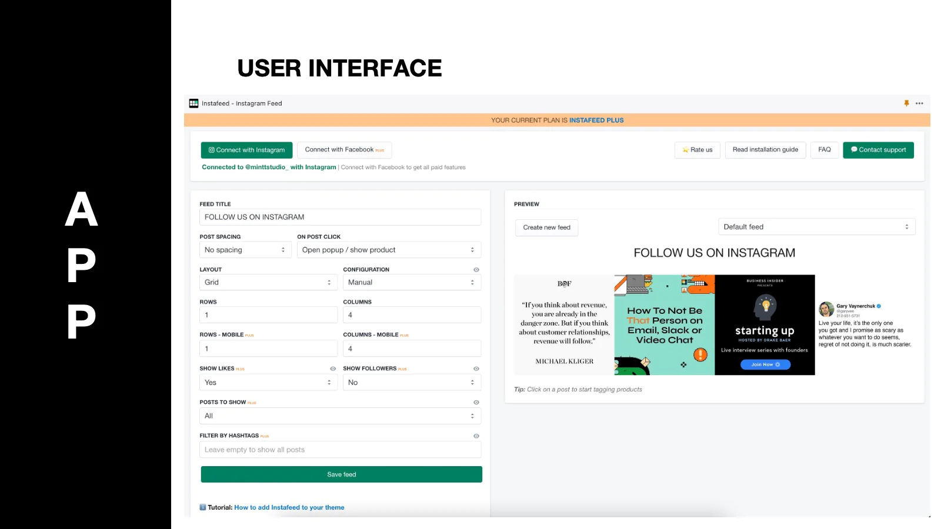Toggle the Show Followers eye icon
Screen dimensions: 941x529
pos(476,369)
